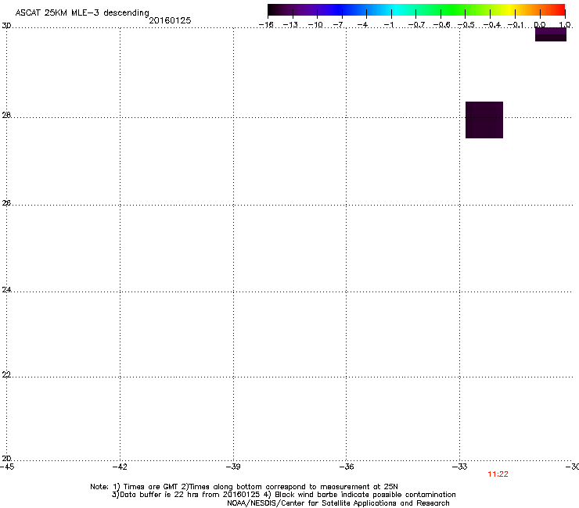Viewport: 579px width, 508px height.
Task: Click the latitude label "22" on left axis
Action: tap(6, 375)
